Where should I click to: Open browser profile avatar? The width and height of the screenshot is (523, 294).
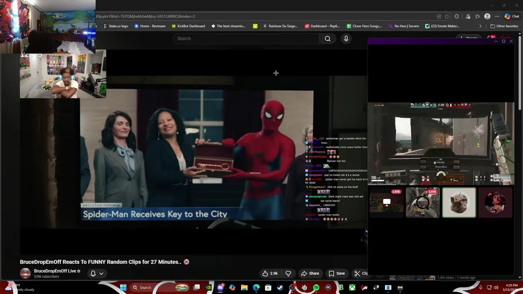click(x=487, y=16)
